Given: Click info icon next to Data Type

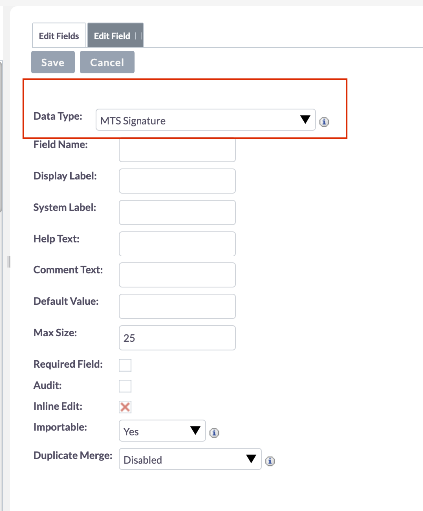Looking at the screenshot, I should [x=324, y=122].
